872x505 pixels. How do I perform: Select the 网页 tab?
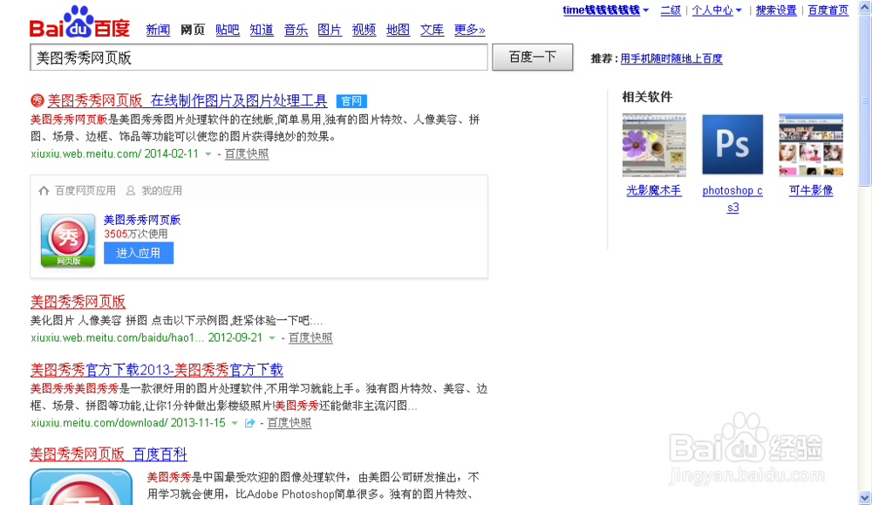193,30
